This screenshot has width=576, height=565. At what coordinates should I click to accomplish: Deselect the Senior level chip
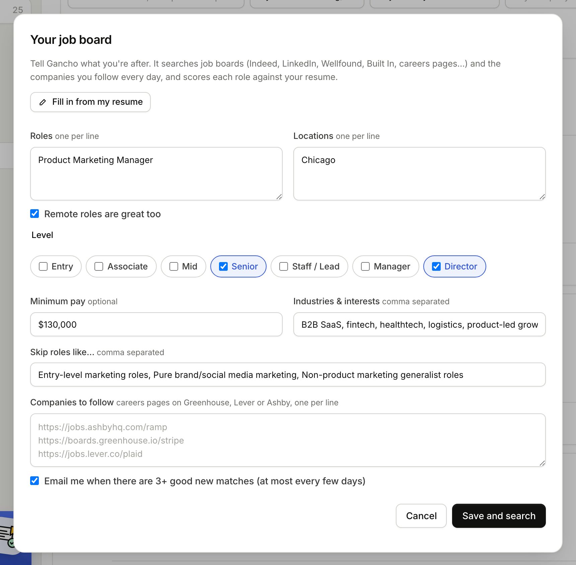pyautogui.click(x=238, y=266)
